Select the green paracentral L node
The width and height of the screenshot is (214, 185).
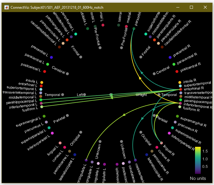(48, 64)
